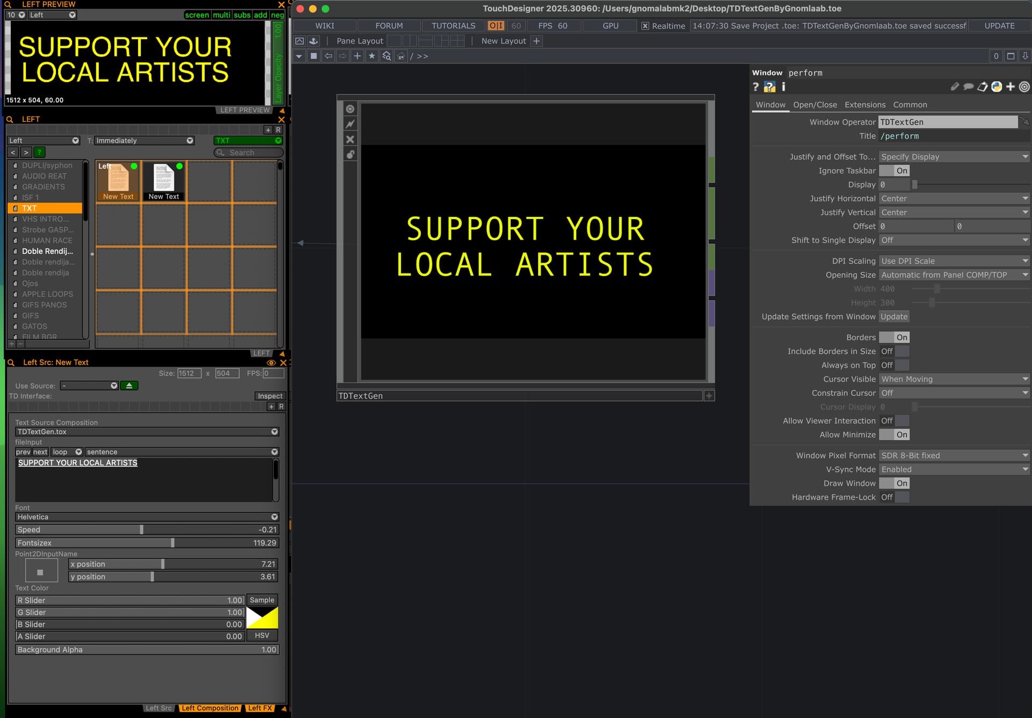Screen dimensions: 1032x718
Task: Click the clipboard copy parameters icon
Action: point(983,86)
